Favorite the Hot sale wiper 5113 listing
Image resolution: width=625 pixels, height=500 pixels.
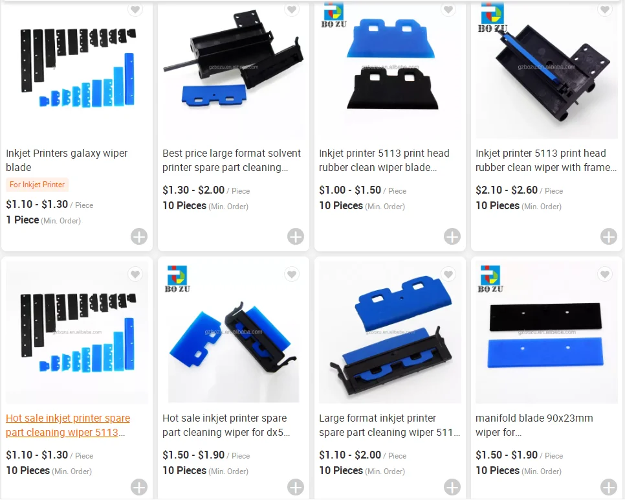point(135,274)
